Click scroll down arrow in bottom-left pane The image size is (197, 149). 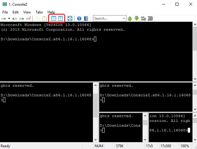pos(96,140)
